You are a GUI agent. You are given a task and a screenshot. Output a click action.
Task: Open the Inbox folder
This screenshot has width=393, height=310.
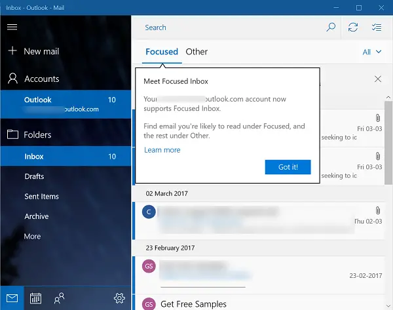[x=65, y=156]
